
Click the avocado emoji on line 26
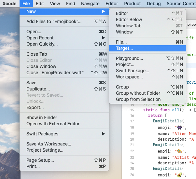coord(179,175)
